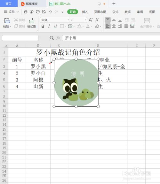Click cell containing 罗小白
160x184 pixels.
[38, 73]
